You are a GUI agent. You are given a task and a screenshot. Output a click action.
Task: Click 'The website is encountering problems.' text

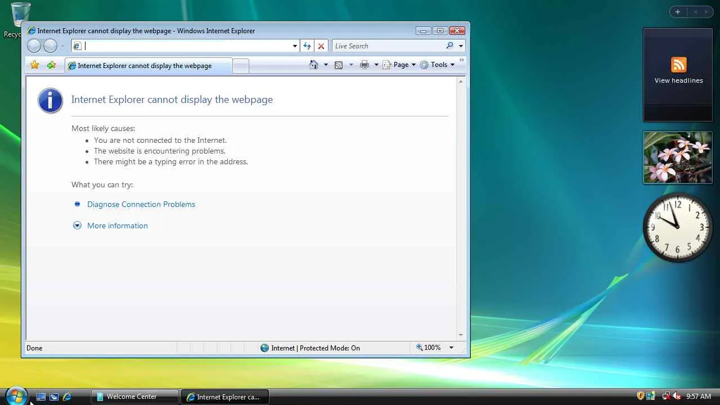point(160,151)
